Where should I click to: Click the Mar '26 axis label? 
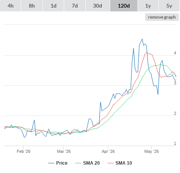click(x=64, y=151)
